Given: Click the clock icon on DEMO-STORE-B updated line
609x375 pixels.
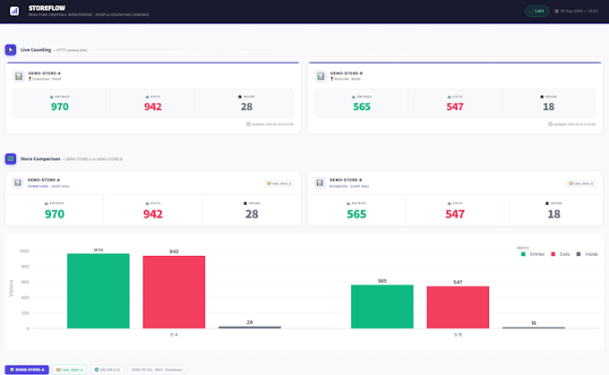Looking at the screenshot, I should 550,124.
